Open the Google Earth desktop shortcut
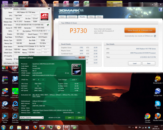 [158, 92]
